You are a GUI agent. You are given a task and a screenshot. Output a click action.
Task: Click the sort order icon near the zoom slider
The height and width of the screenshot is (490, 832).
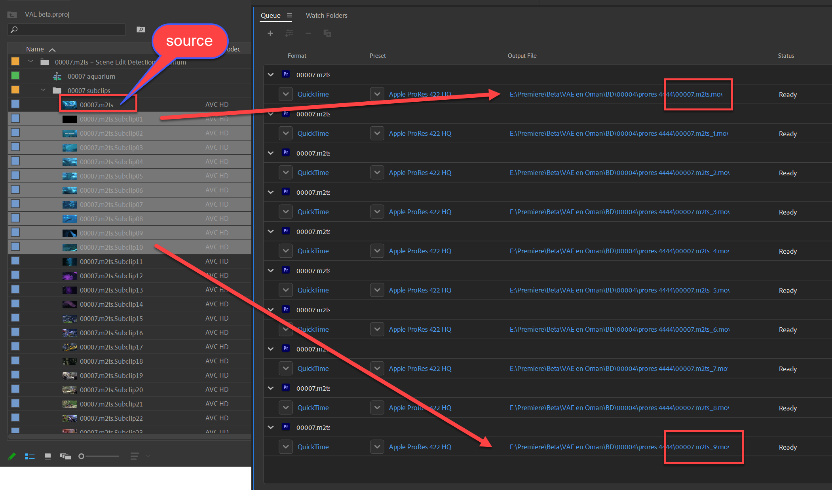[x=134, y=456]
